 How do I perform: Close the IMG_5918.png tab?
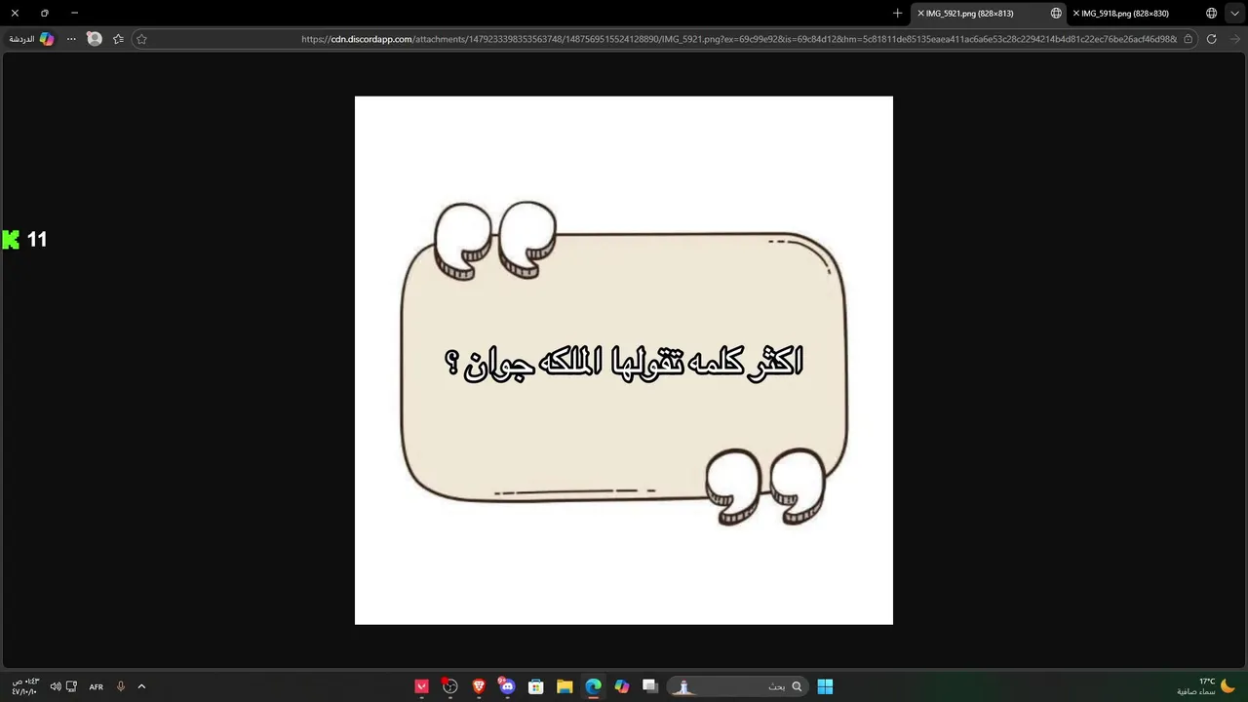1076,13
